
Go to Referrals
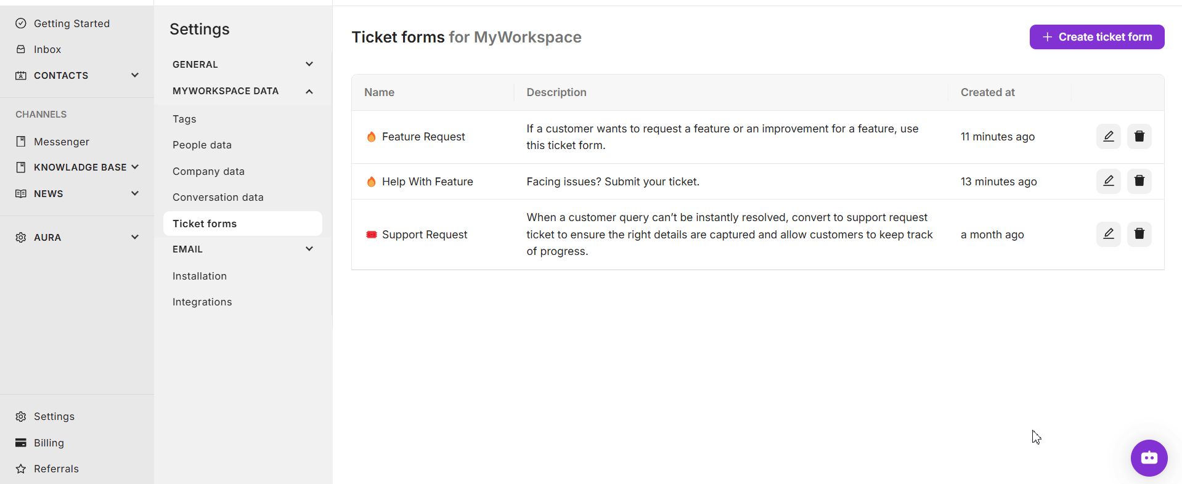tap(56, 469)
